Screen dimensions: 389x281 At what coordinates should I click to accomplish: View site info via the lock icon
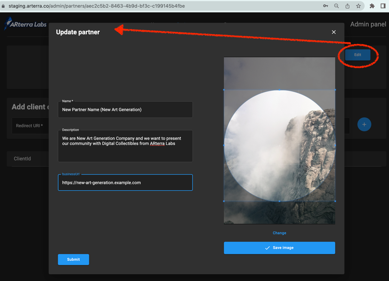click(x=3, y=6)
